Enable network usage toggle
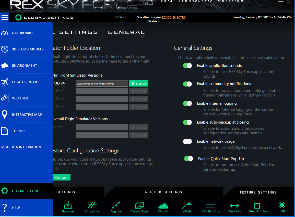The height and width of the screenshot is (217, 295). [187, 141]
